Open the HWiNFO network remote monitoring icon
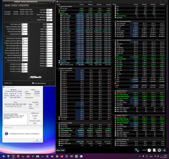This screenshot has width=169, height=159. point(137,150)
